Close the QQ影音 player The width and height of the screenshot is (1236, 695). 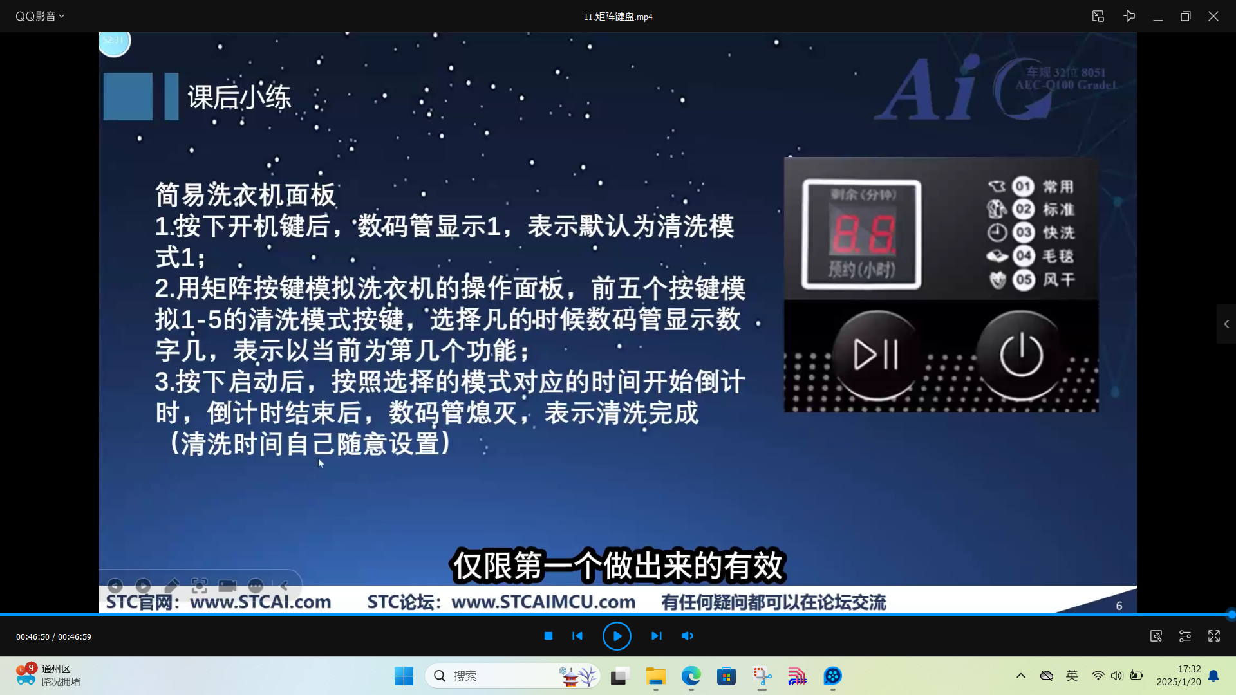click(1213, 16)
